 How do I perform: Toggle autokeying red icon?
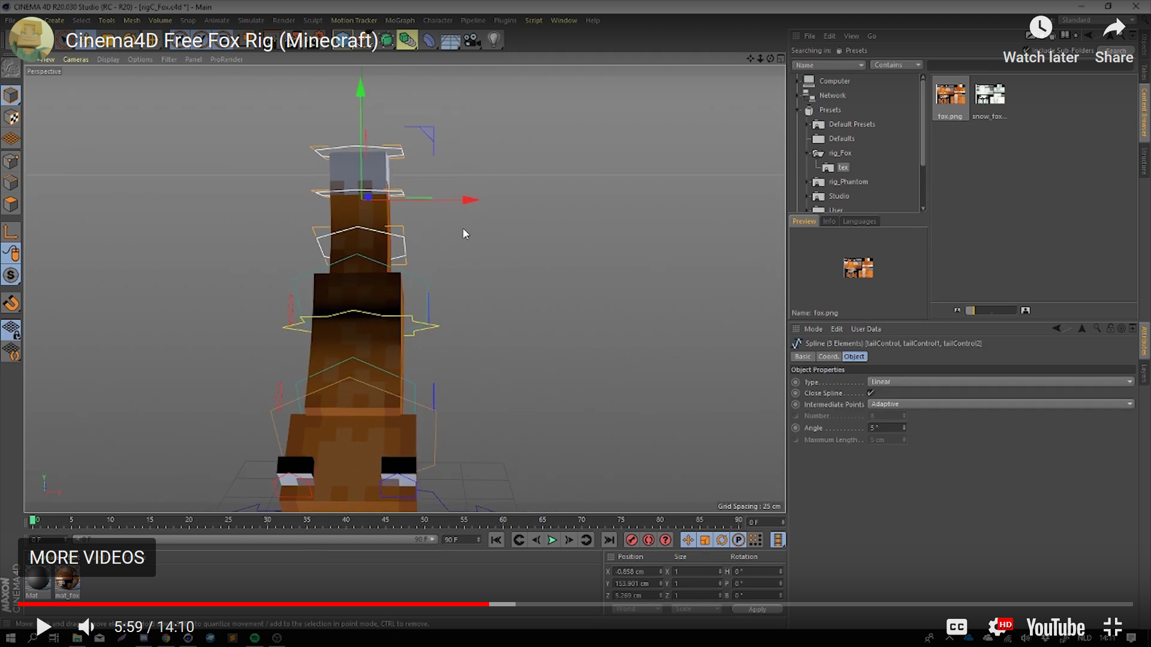pyautogui.click(x=649, y=540)
